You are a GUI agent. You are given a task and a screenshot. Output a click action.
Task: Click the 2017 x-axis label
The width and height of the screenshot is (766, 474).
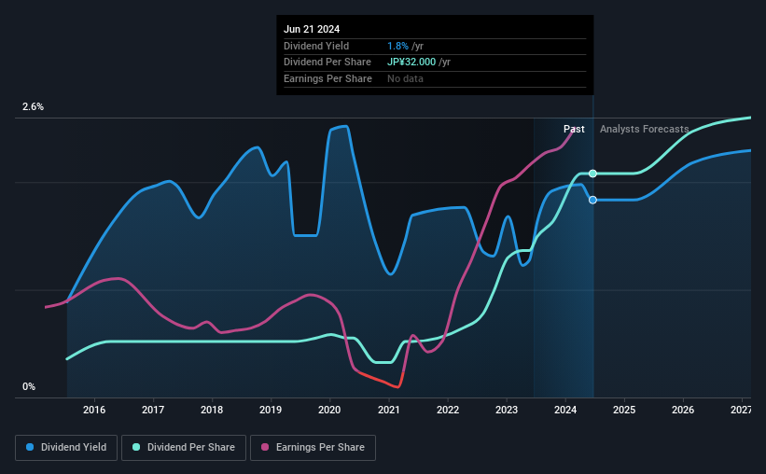click(153, 410)
